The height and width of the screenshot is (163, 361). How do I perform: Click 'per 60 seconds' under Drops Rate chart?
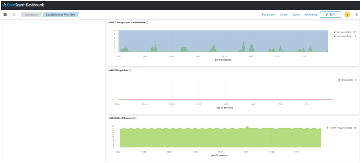point(225,107)
